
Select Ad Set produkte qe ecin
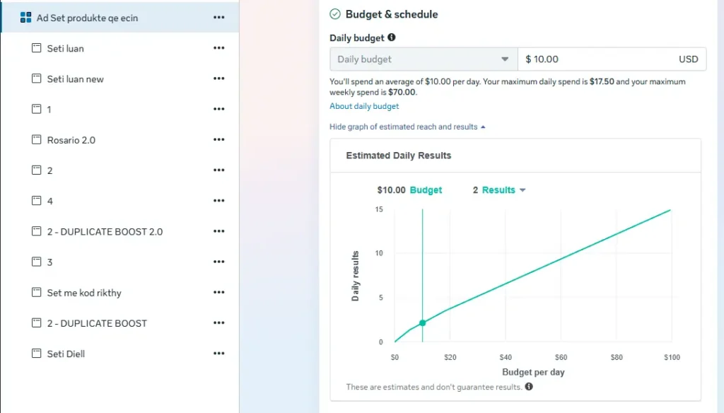87,18
